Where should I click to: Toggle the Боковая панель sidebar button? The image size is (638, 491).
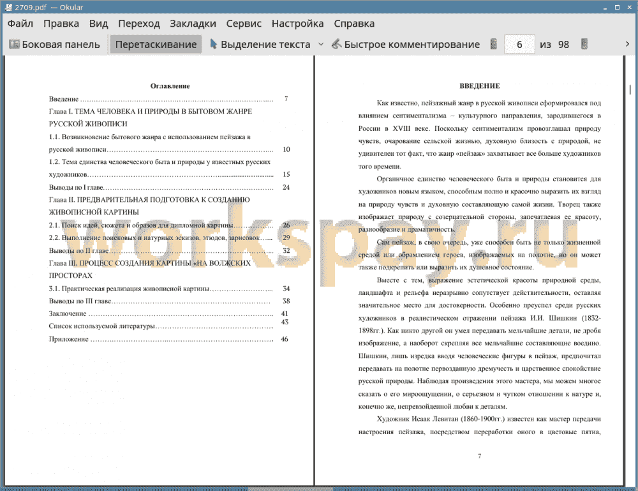[x=54, y=45]
